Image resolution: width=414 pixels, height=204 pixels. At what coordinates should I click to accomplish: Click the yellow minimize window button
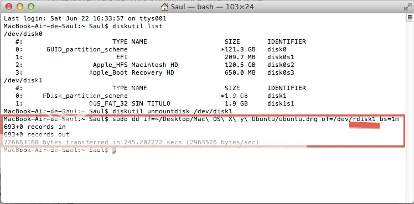(x=20, y=7)
